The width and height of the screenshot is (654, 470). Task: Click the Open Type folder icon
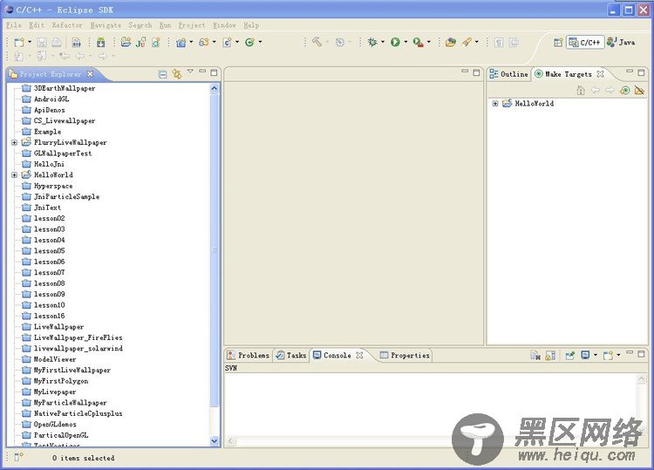(x=126, y=42)
